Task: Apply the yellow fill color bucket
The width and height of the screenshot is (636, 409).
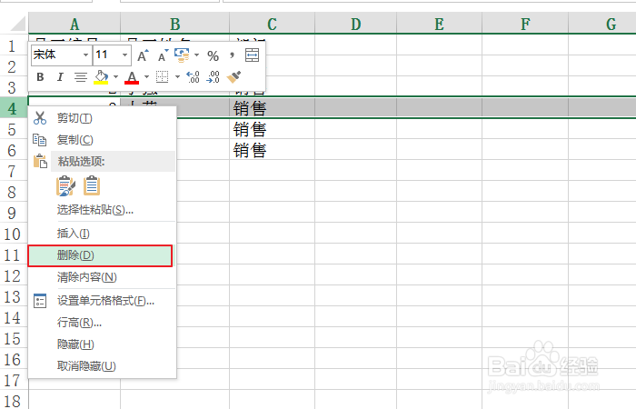Action: tap(101, 76)
